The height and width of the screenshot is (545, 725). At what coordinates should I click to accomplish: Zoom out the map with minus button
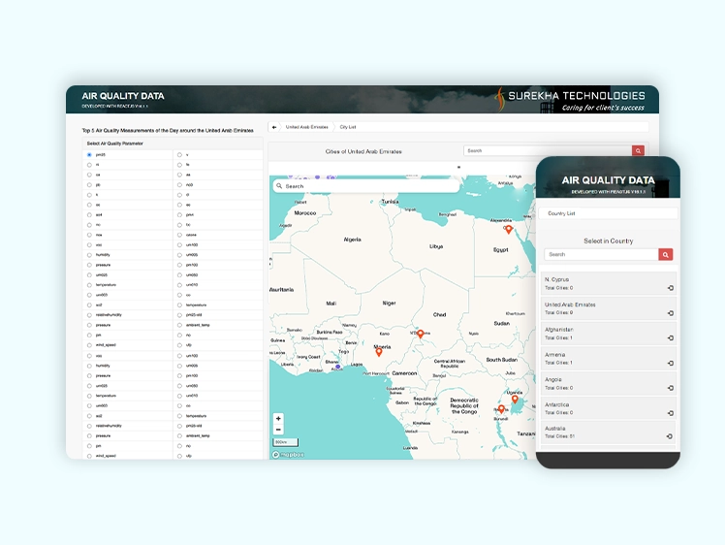tap(278, 430)
